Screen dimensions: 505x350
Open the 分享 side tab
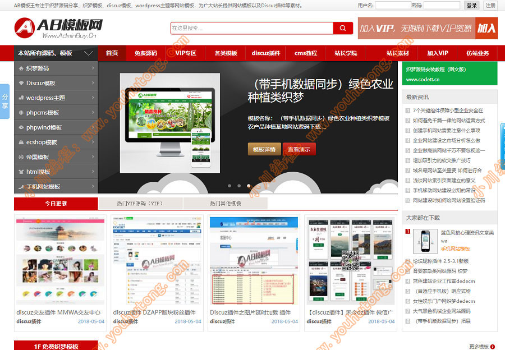[x=5, y=102]
